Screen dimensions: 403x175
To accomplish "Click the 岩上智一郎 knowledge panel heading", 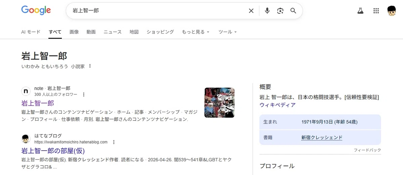I will coord(44,56).
